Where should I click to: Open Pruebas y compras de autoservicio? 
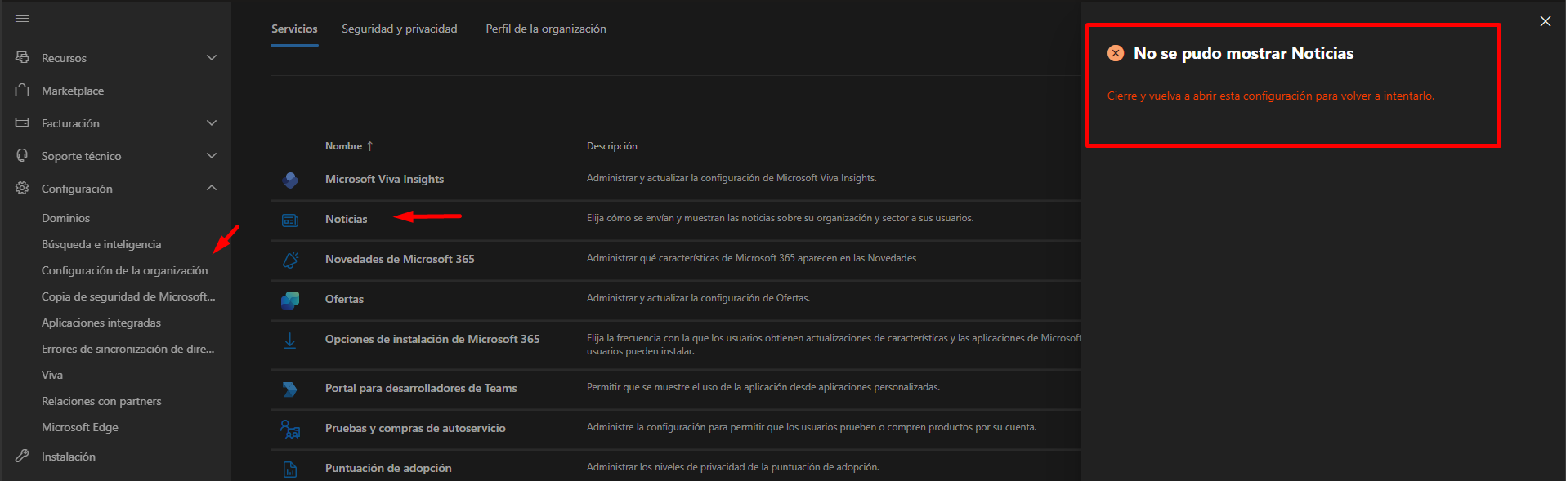click(x=415, y=428)
